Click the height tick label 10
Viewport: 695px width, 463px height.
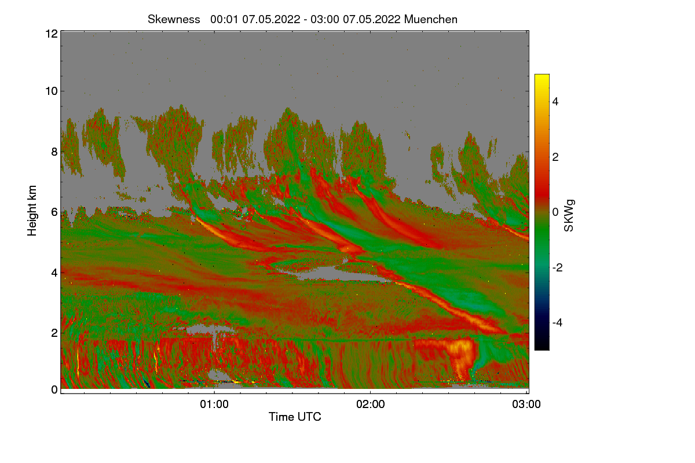51,91
